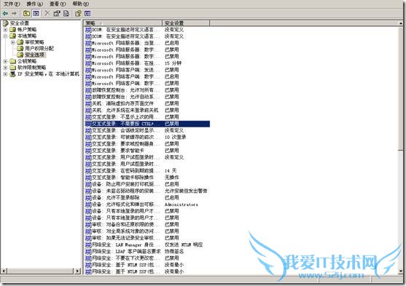This screenshot has width=406, height=286.
Task: Click the Delete (X) toolbar icon
Action: coord(47,13)
